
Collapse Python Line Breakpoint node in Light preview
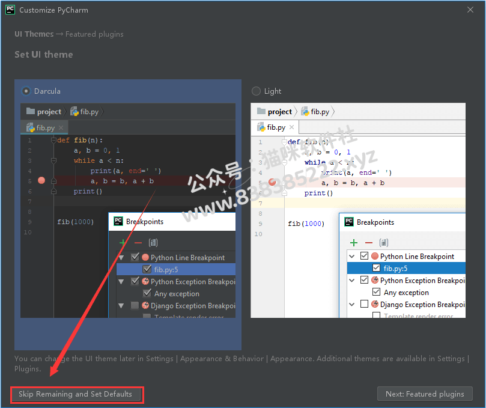pyautogui.click(x=352, y=257)
